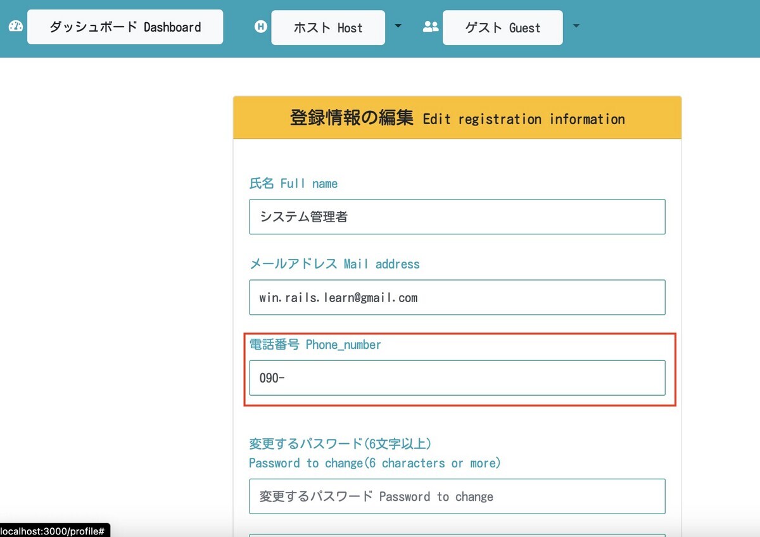
Task: Expand the Guest dropdown arrow
Action: (576, 26)
